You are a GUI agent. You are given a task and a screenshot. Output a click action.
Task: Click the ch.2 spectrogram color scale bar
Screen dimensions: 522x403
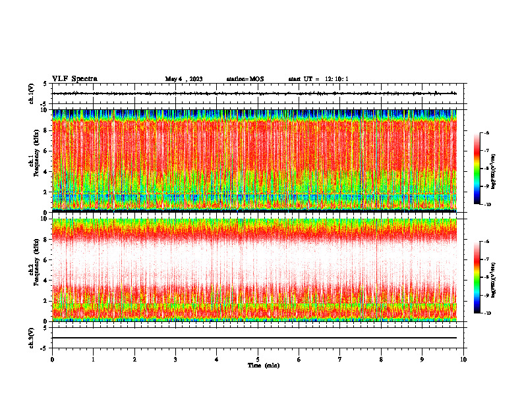pos(477,277)
